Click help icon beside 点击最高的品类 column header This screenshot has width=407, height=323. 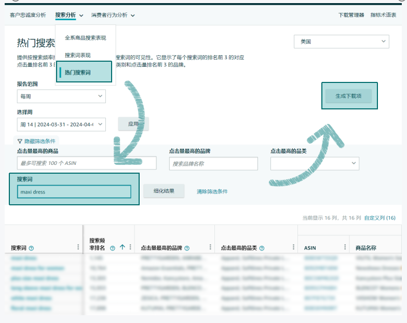point(262,248)
